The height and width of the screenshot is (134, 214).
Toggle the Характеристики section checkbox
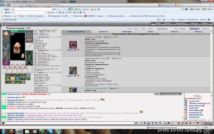point(35,37)
